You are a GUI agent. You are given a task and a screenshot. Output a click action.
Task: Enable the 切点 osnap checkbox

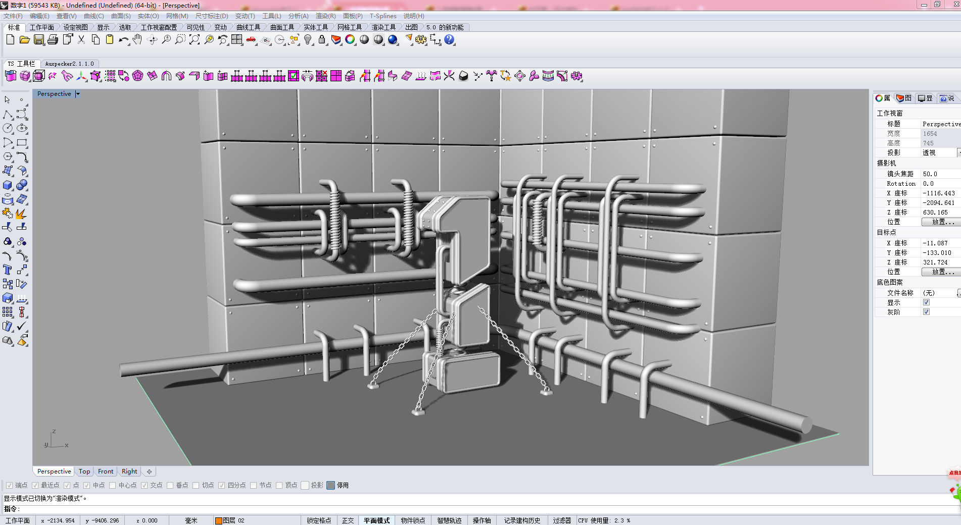click(x=196, y=485)
